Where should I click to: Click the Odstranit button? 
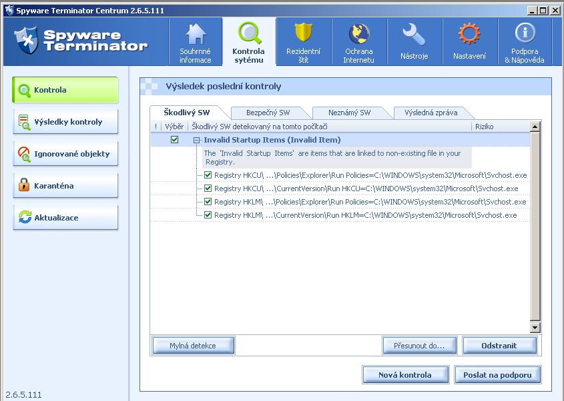click(x=499, y=345)
